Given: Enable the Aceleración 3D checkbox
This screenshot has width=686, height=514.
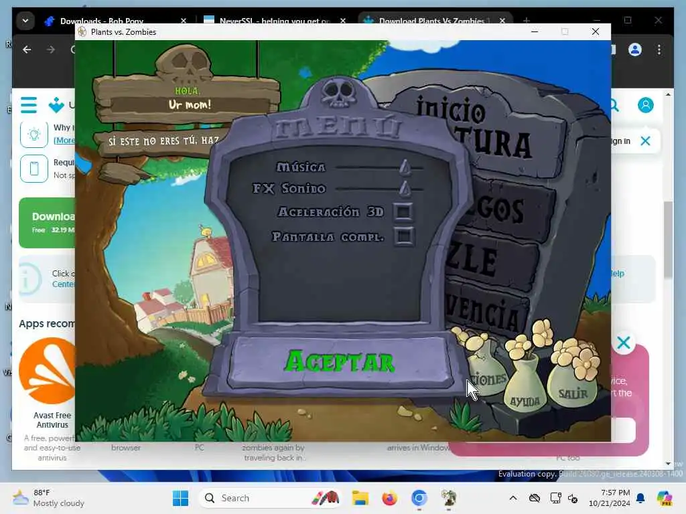Looking at the screenshot, I should [403, 212].
